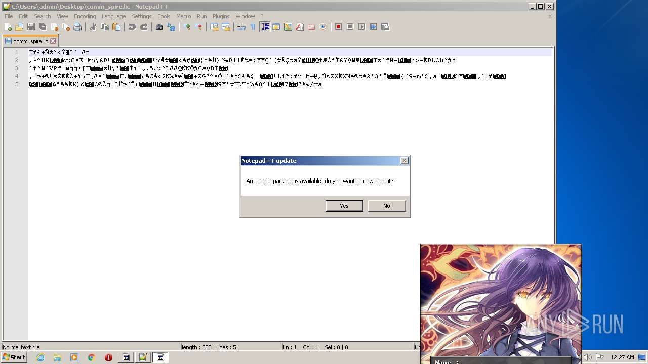Open Google Chrome from the taskbar
Screen dimensions: 648x364
point(92,357)
